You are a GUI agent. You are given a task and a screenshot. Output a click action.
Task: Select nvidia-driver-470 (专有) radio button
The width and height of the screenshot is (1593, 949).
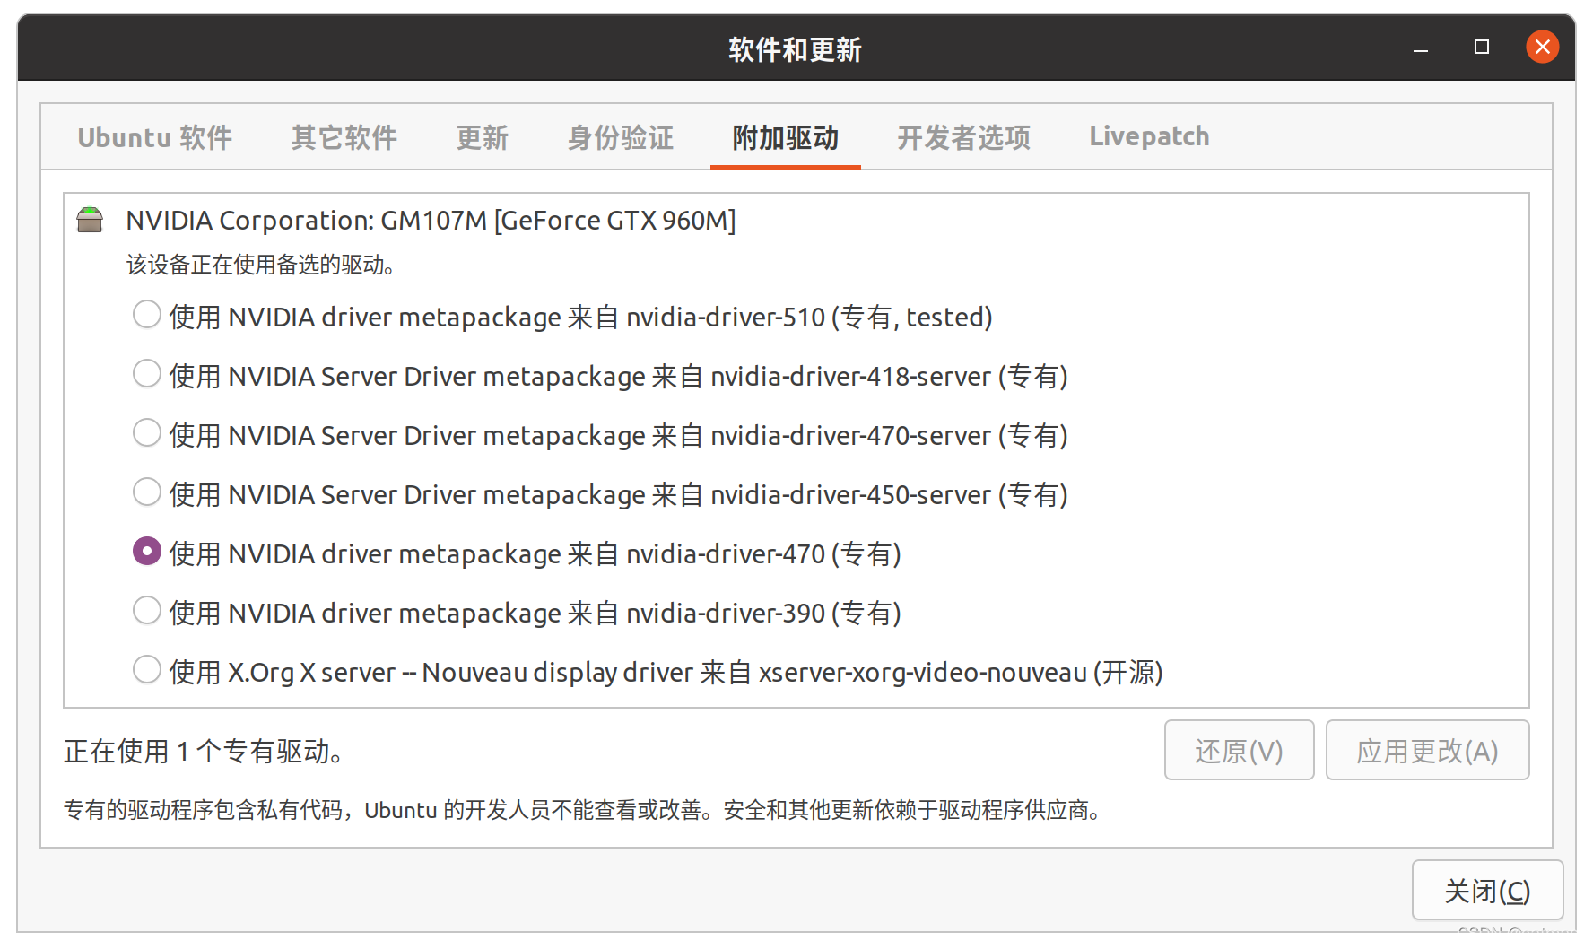[x=147, y=552]
